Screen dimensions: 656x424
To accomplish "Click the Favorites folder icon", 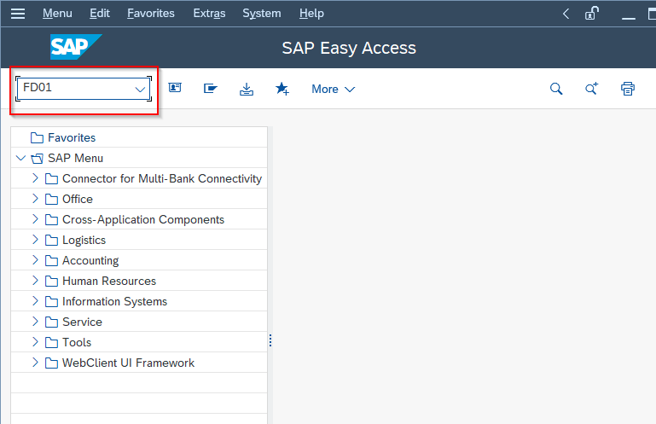I will 37,137.
